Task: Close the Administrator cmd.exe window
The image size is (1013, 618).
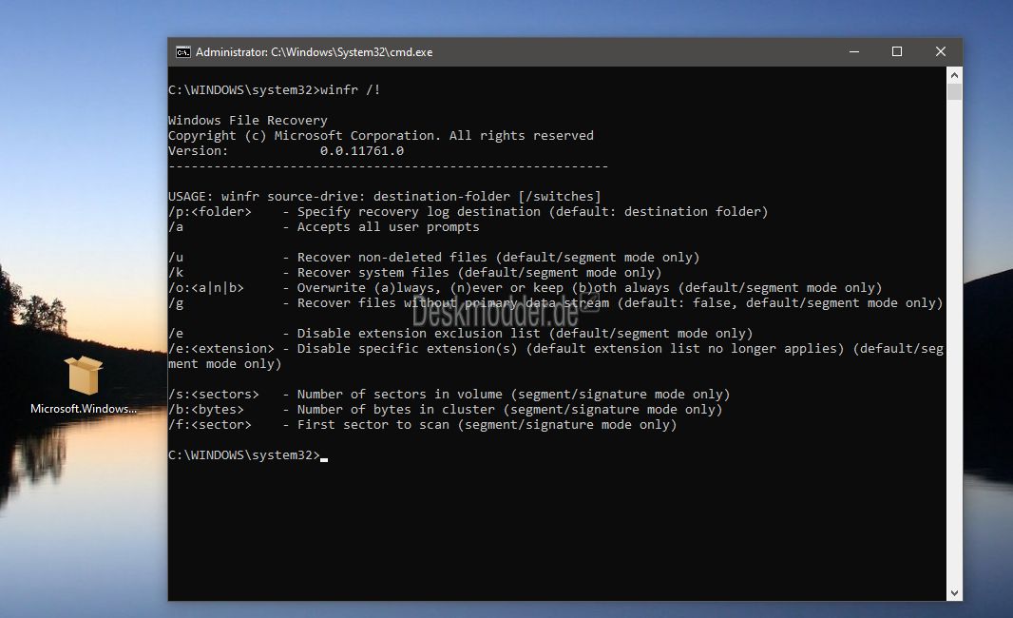Action: [941, 51]
